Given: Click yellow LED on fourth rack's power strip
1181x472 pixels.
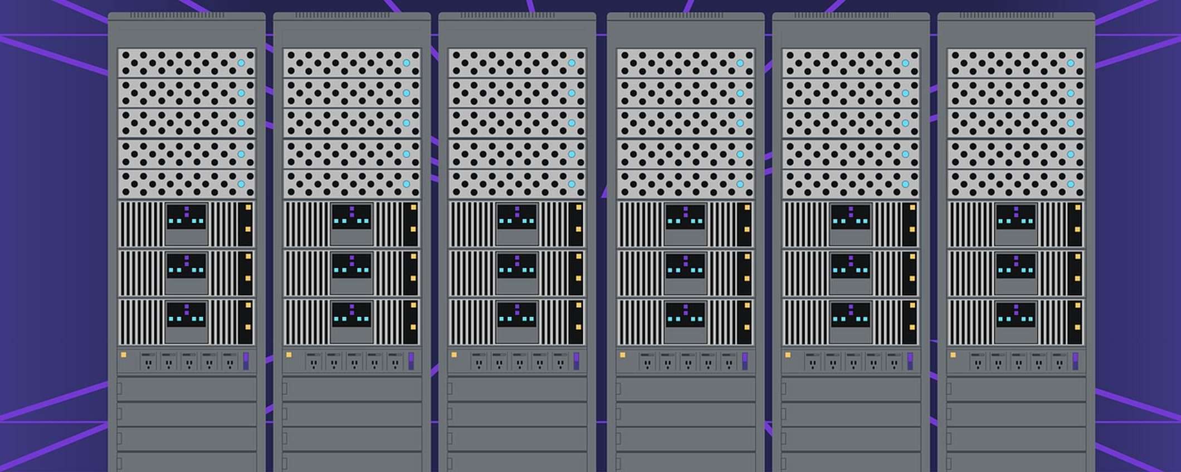Looking at the screenshot, I should click(x=622, y=355).
